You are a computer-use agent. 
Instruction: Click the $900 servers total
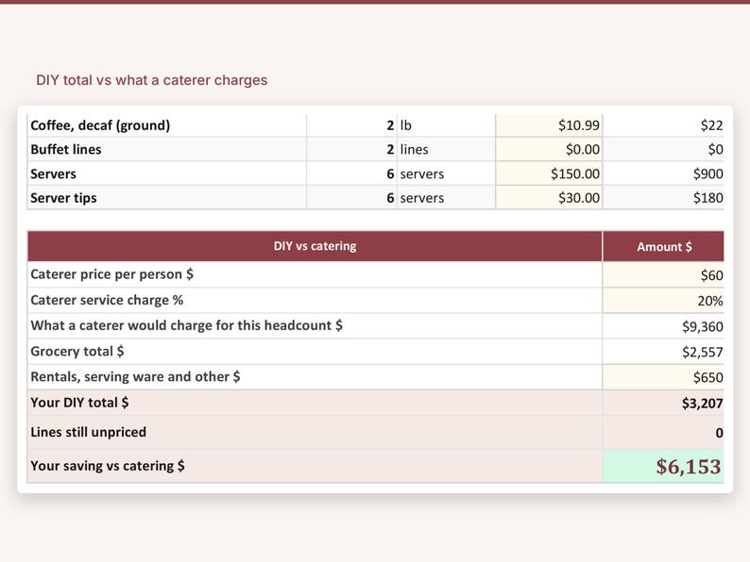[x=663, y=174]
